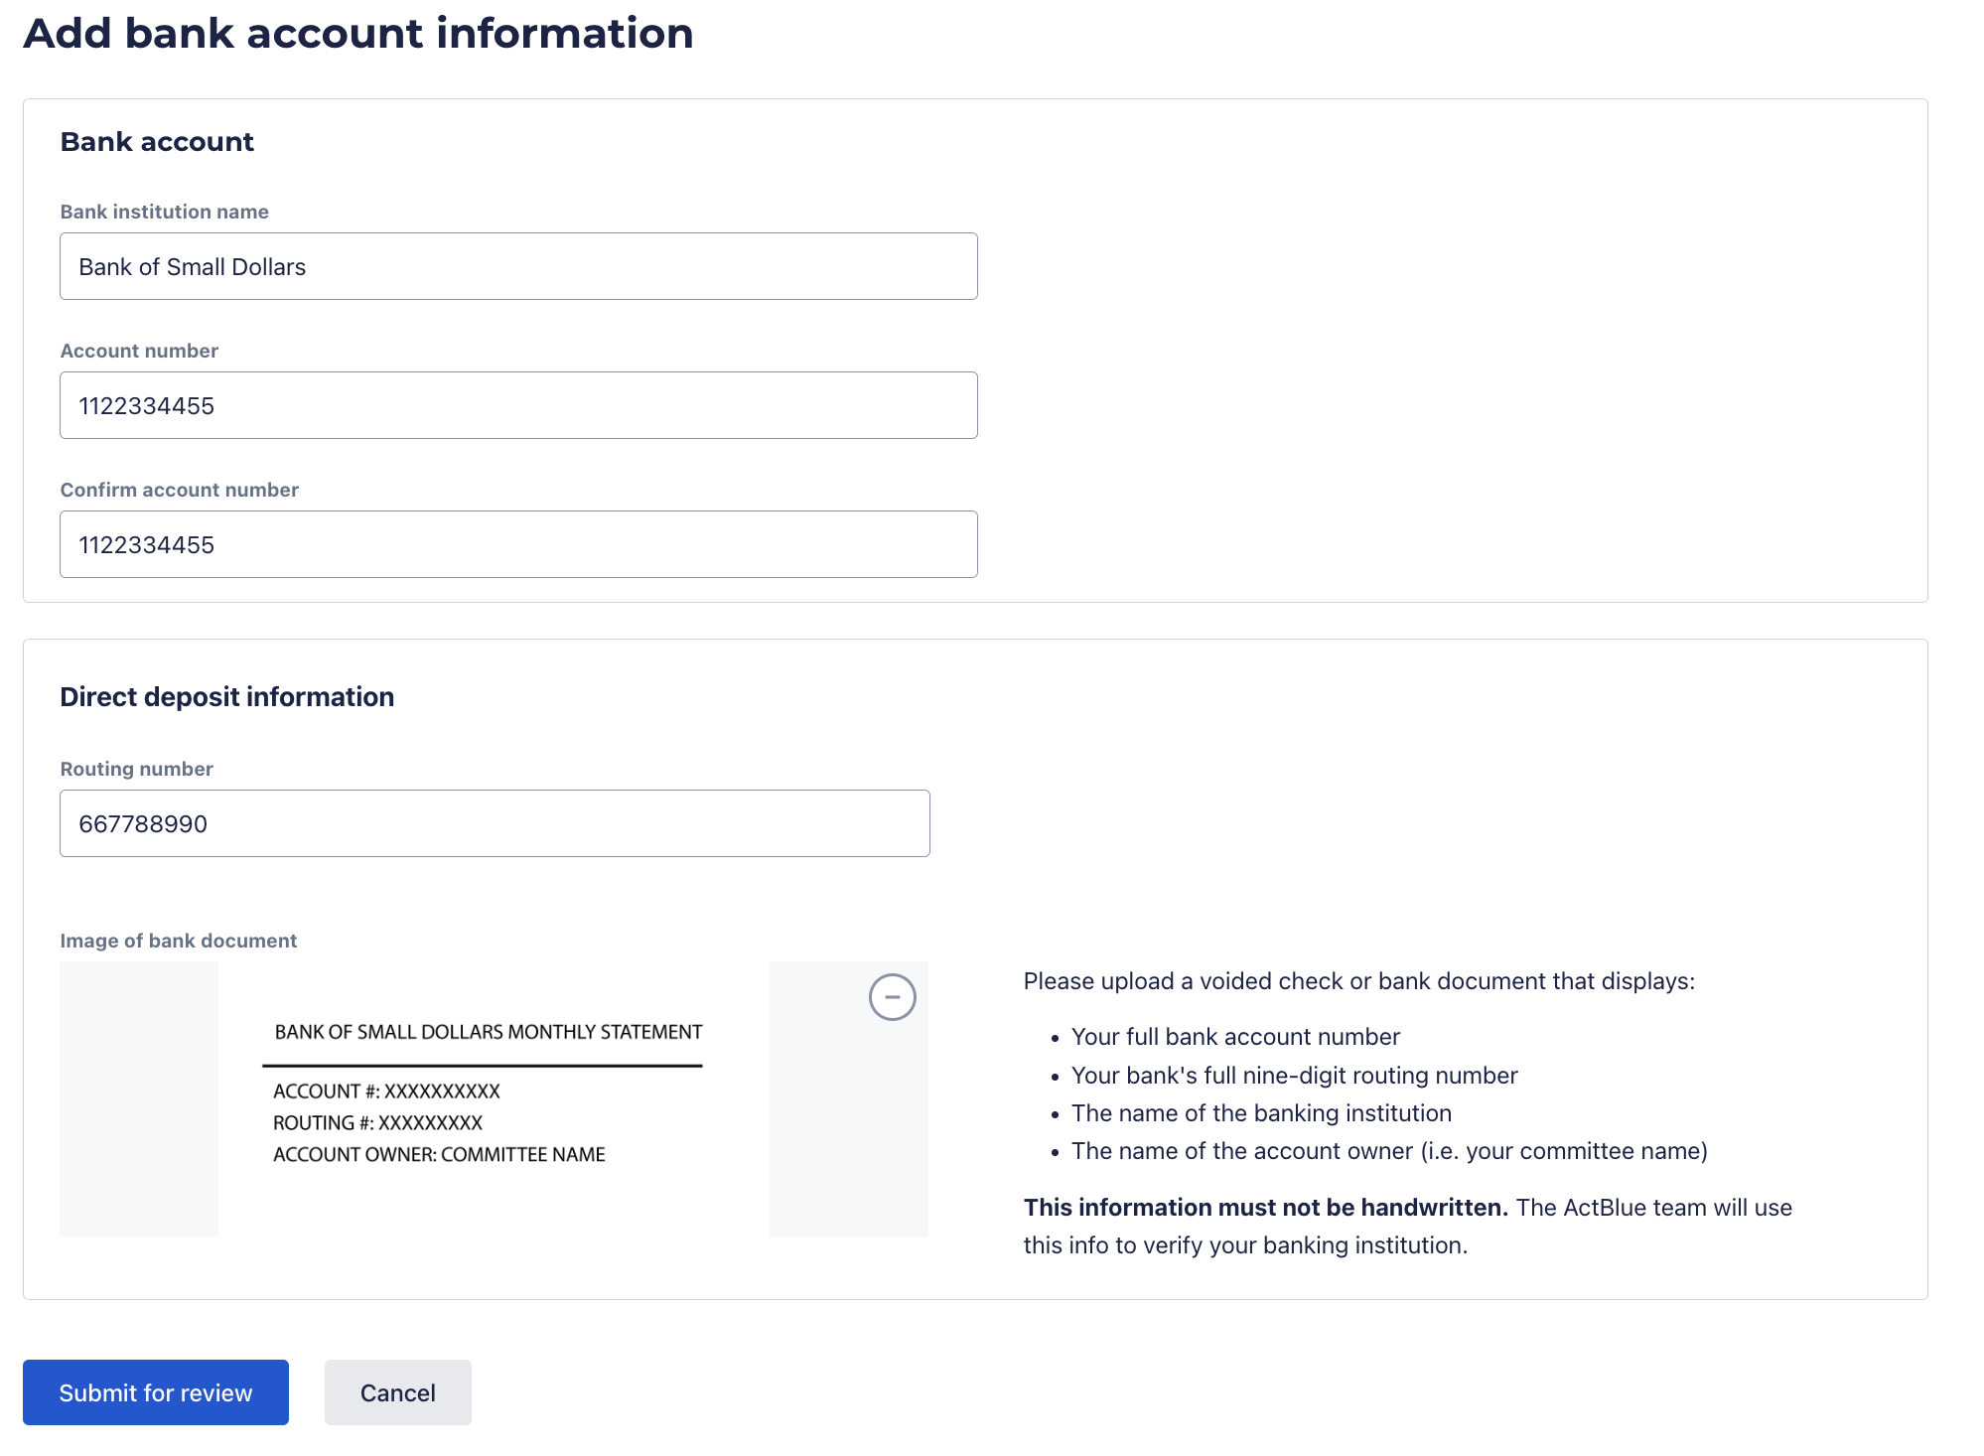Click the "Your full bank account number" bullet

[x=1235, y=1037]
